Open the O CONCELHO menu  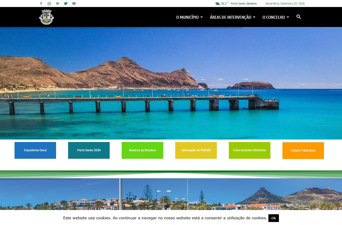pos(274,17)
